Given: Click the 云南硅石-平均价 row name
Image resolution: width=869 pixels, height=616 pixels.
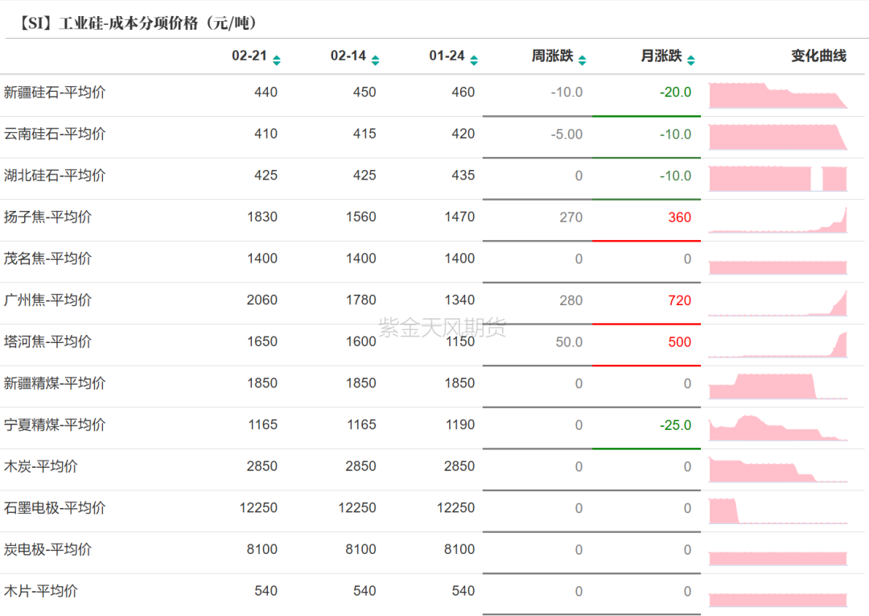Looking at the screenshot, I should tap(55, 134).
